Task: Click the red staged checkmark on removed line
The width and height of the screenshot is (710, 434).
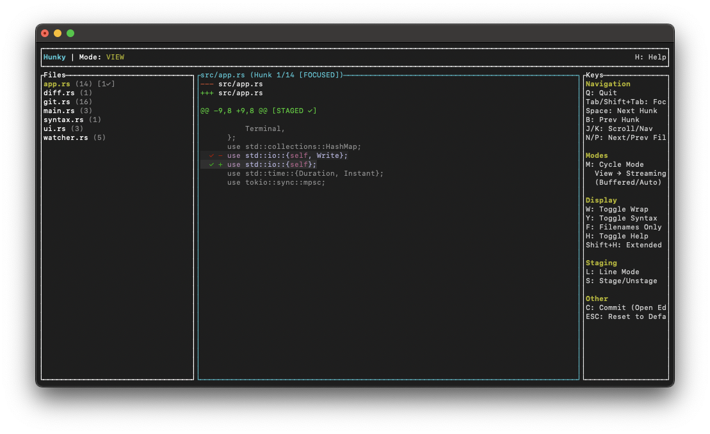Action: tap(211, 155)
